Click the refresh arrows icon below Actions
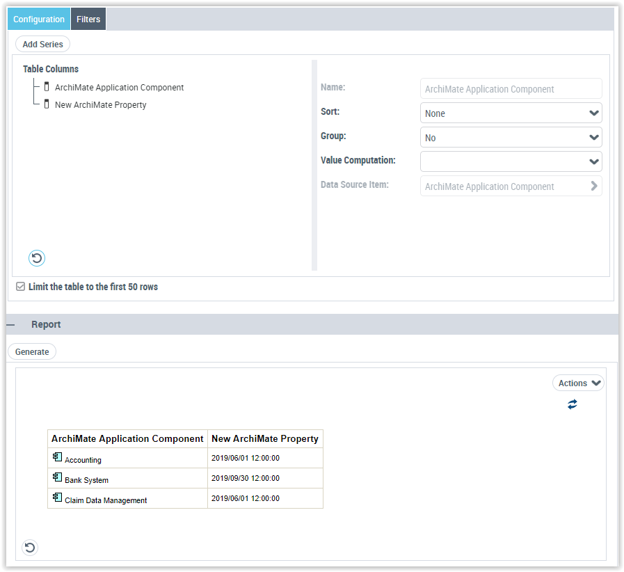This screenshot has width=624, height=572. tap(572, 404)
